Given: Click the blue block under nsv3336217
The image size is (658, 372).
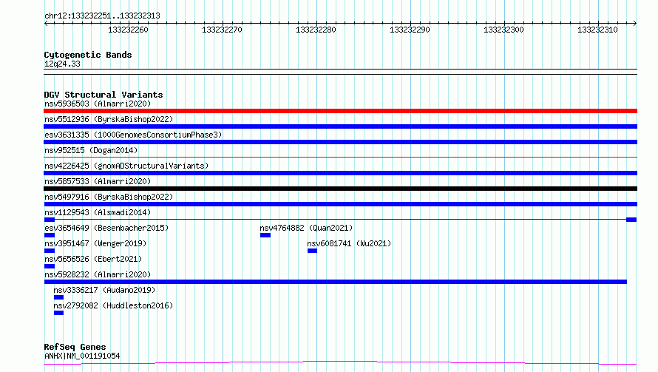Looking at the screenshot, I should (x=58, y=297).
